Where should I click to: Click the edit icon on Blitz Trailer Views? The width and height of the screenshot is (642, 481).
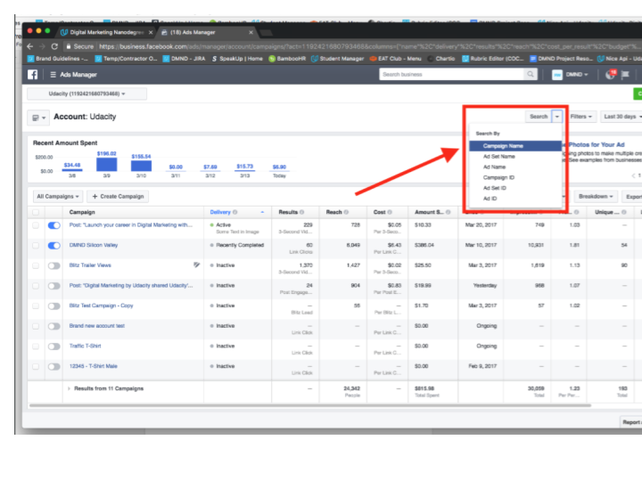coord(196,265)
